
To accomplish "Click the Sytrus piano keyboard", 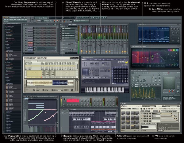I will click(105, 90).
